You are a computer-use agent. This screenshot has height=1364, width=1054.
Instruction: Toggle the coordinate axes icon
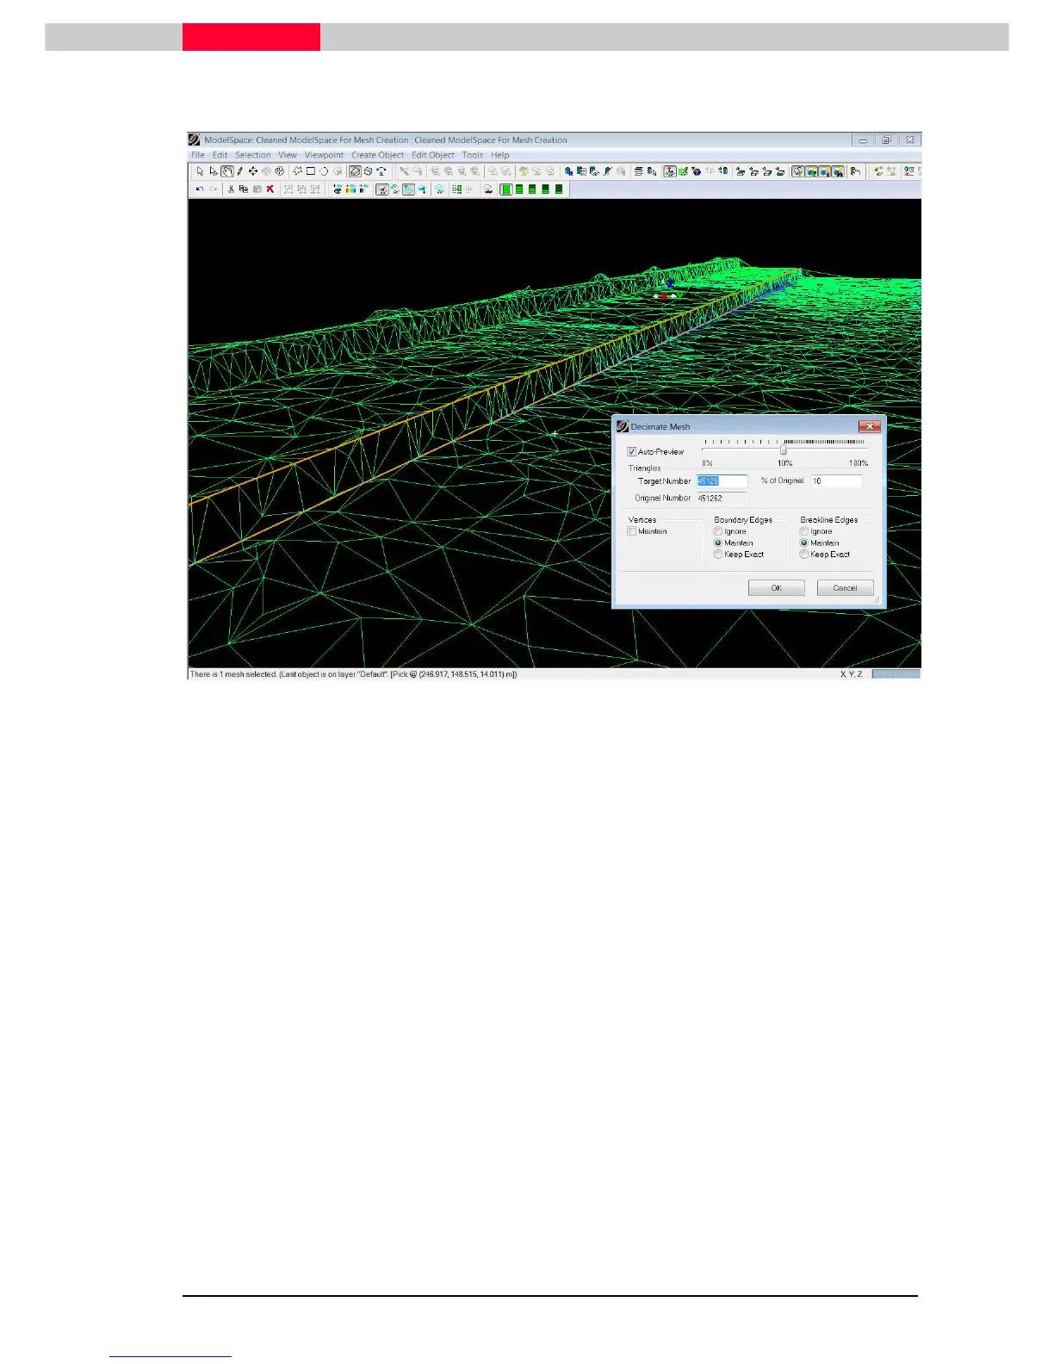pyautogui.click(x=670, y=171)
